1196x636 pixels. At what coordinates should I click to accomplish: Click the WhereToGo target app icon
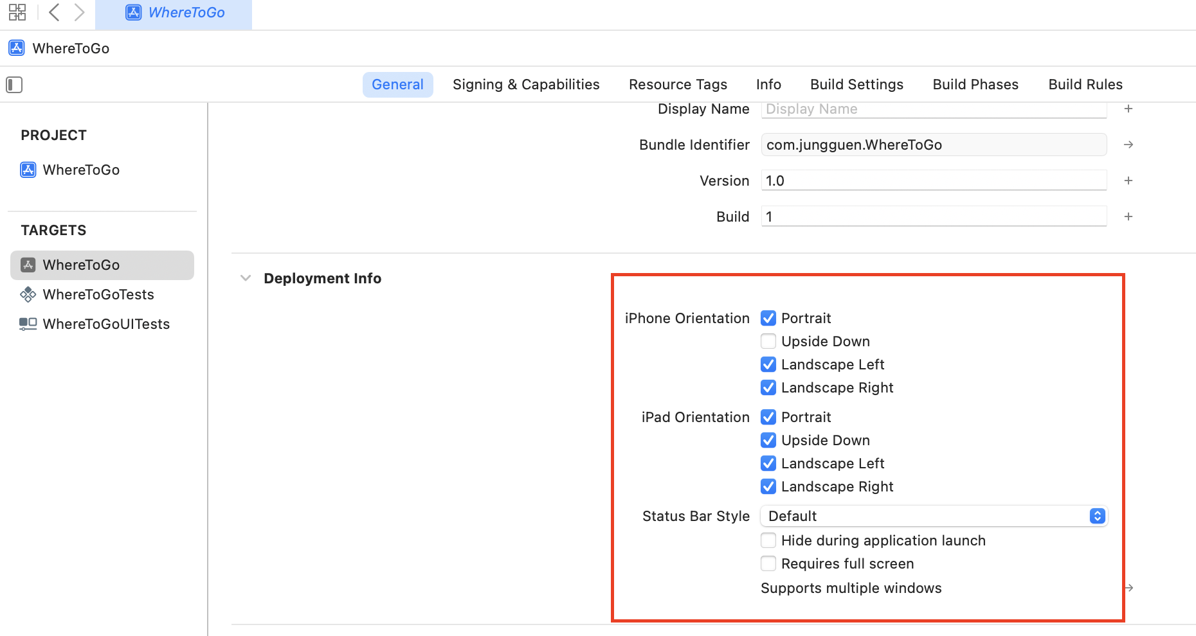(x=28, y=265)
